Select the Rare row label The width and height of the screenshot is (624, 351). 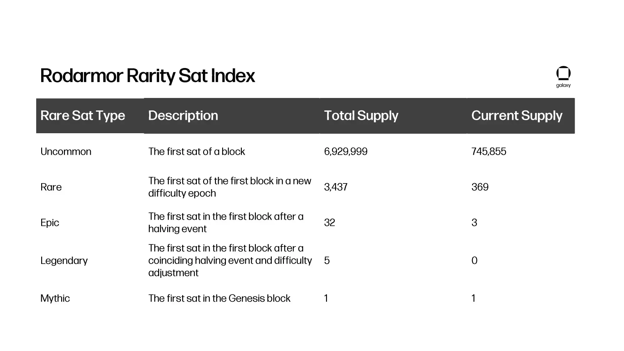click(x=51, y=187)
